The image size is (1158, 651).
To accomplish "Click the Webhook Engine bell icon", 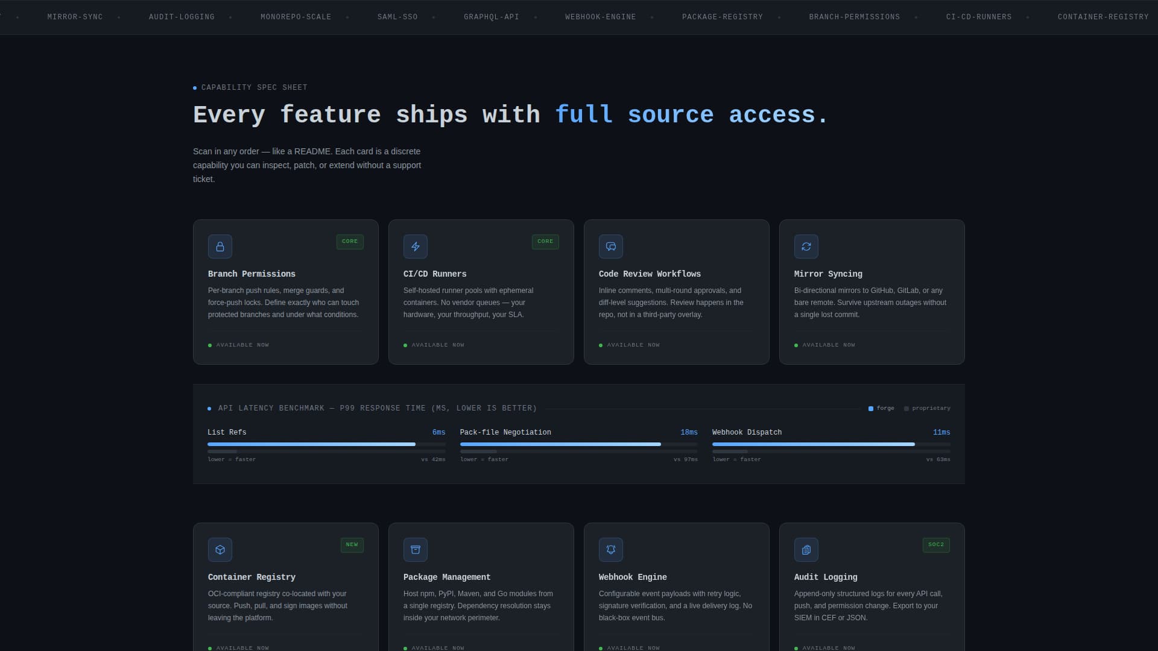I will point(611,550).
